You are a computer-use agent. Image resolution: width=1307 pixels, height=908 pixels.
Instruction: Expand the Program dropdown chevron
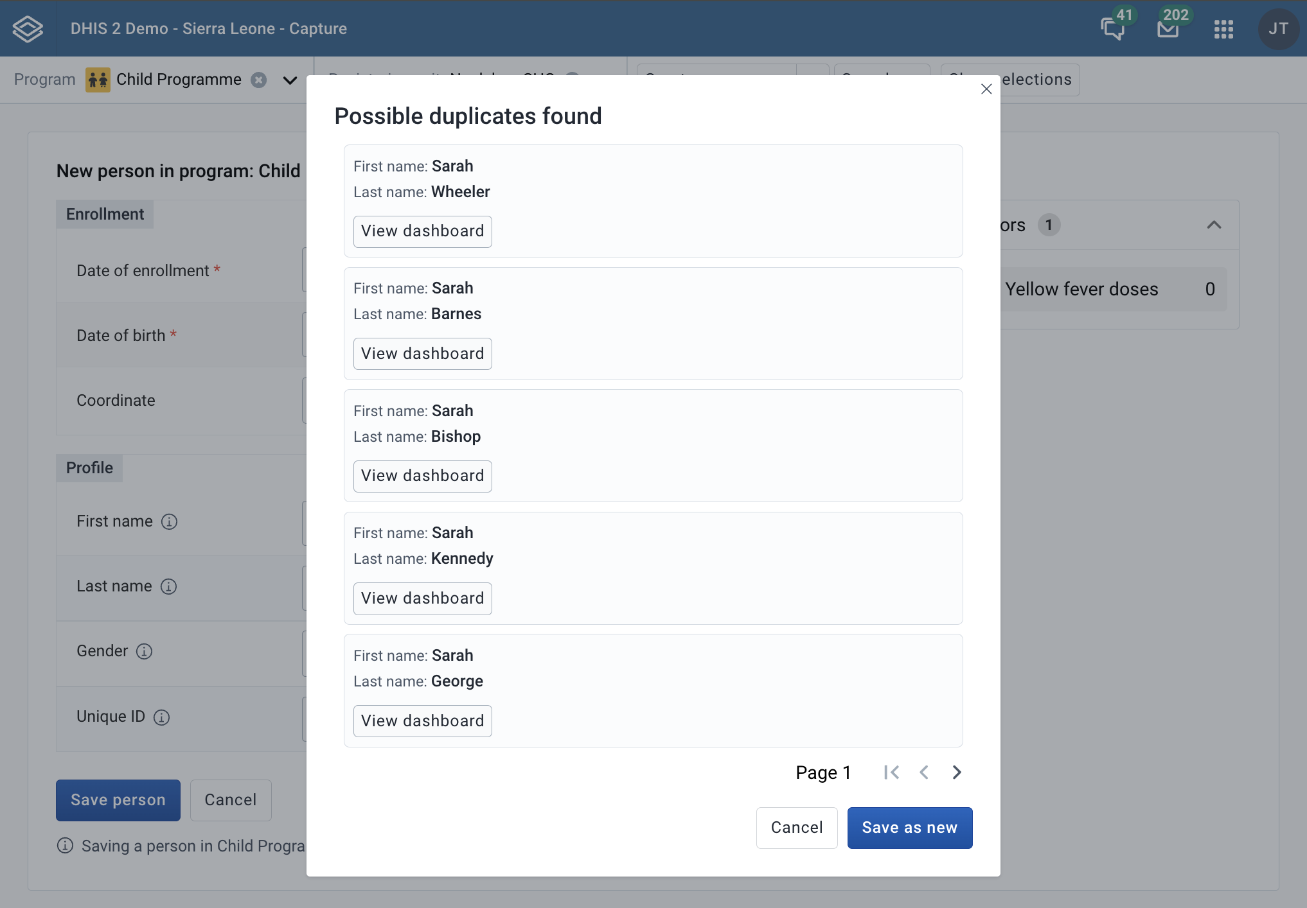[290, 80]
